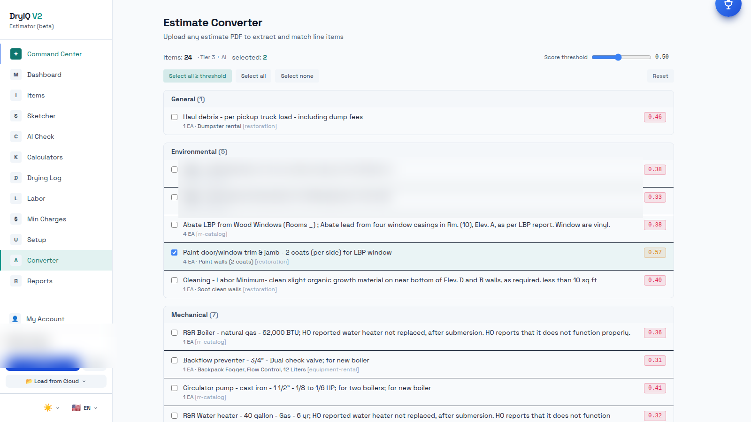Click the My Account person icon
This screenshot has width=751, height=422.
coord(15,319)
